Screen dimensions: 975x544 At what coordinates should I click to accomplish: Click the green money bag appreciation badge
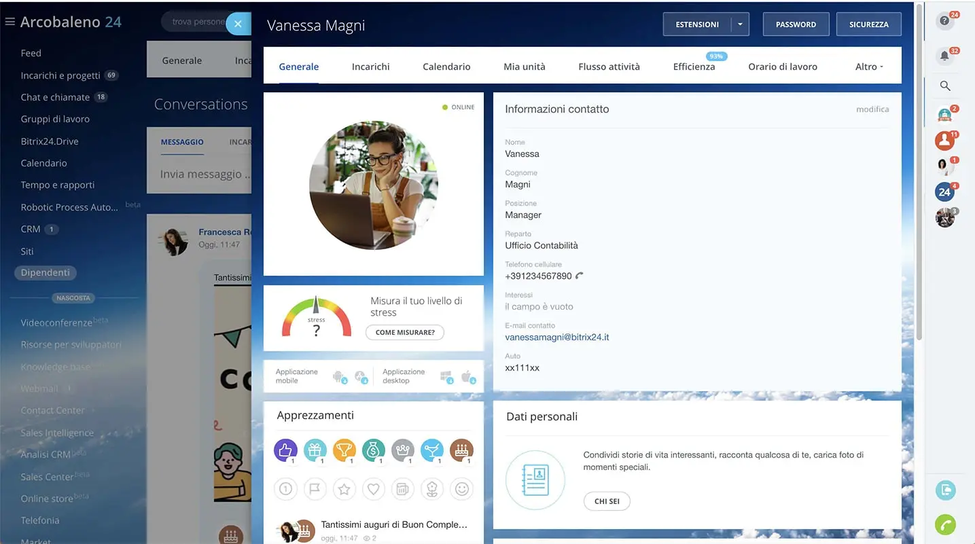coord(374,450)
